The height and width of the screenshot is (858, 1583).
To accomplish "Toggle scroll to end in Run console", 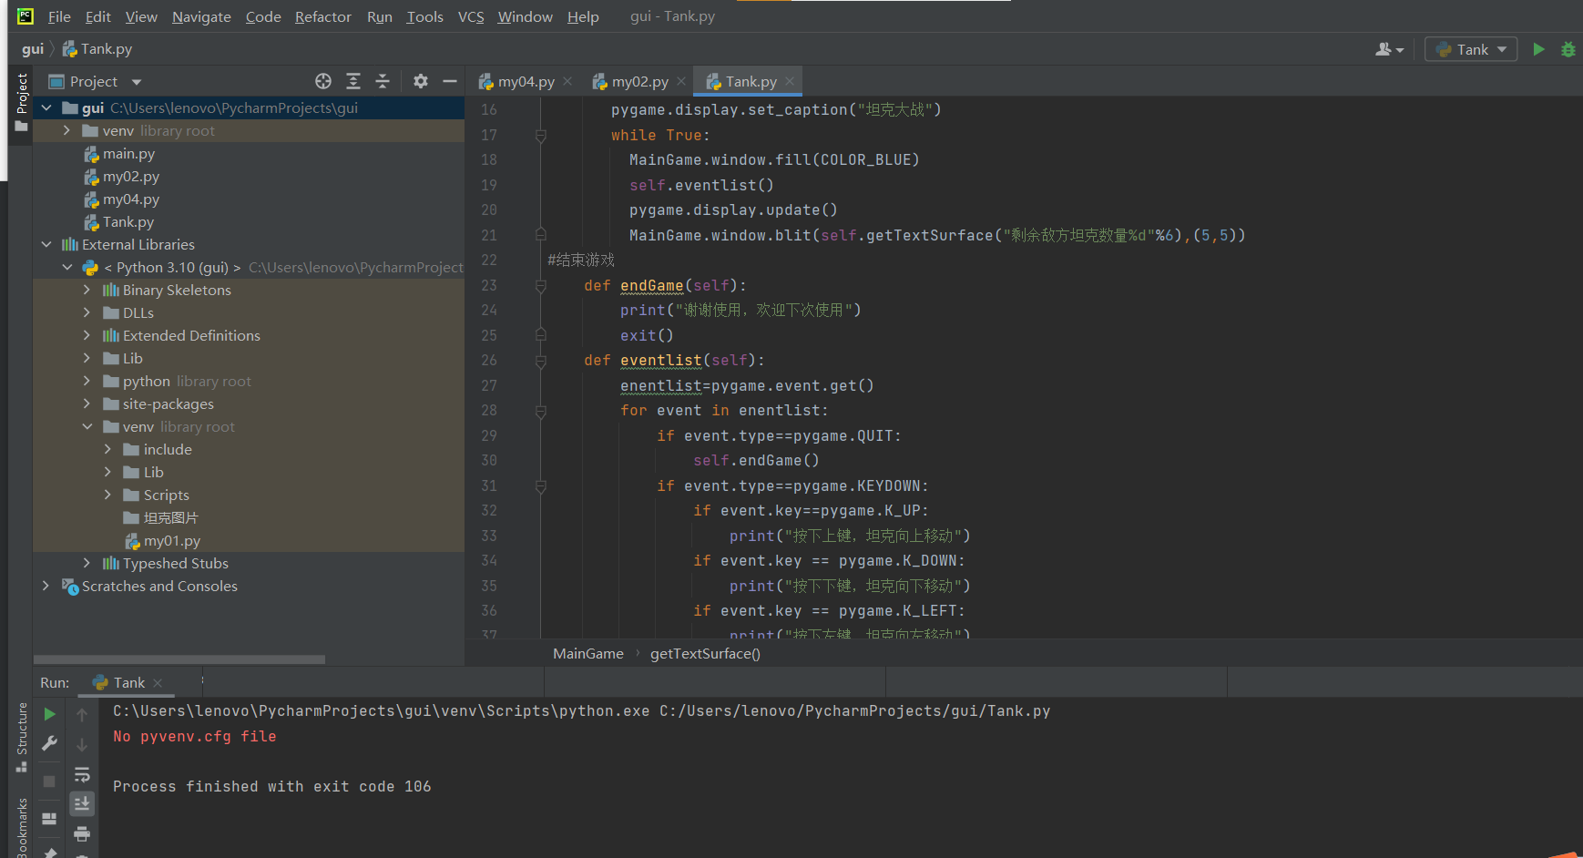I will click(x=82, y=803).
